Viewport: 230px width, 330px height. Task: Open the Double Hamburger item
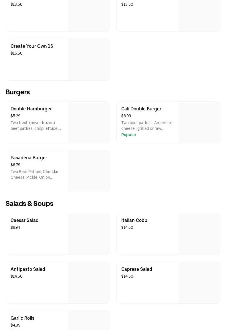[x=31, y=109]
